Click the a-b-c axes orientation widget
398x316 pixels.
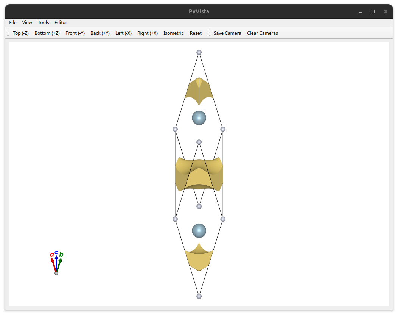56,263
